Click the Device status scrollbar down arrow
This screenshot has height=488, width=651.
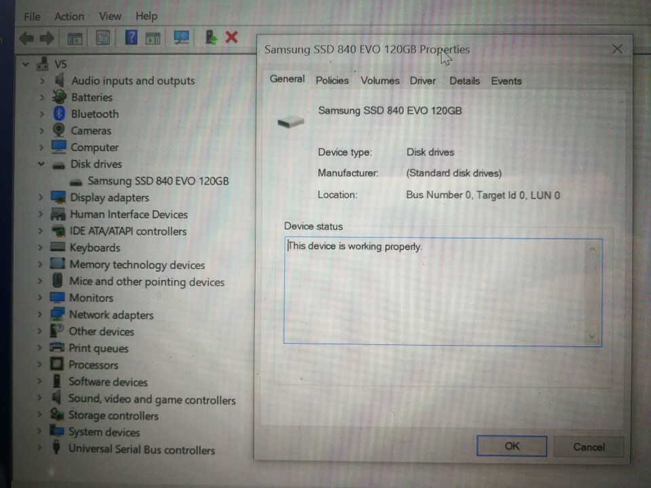[x=593, y=337]
